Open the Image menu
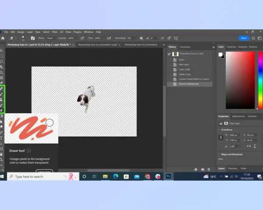The height and width of the screenshot is (210, 263). (21, 32)
